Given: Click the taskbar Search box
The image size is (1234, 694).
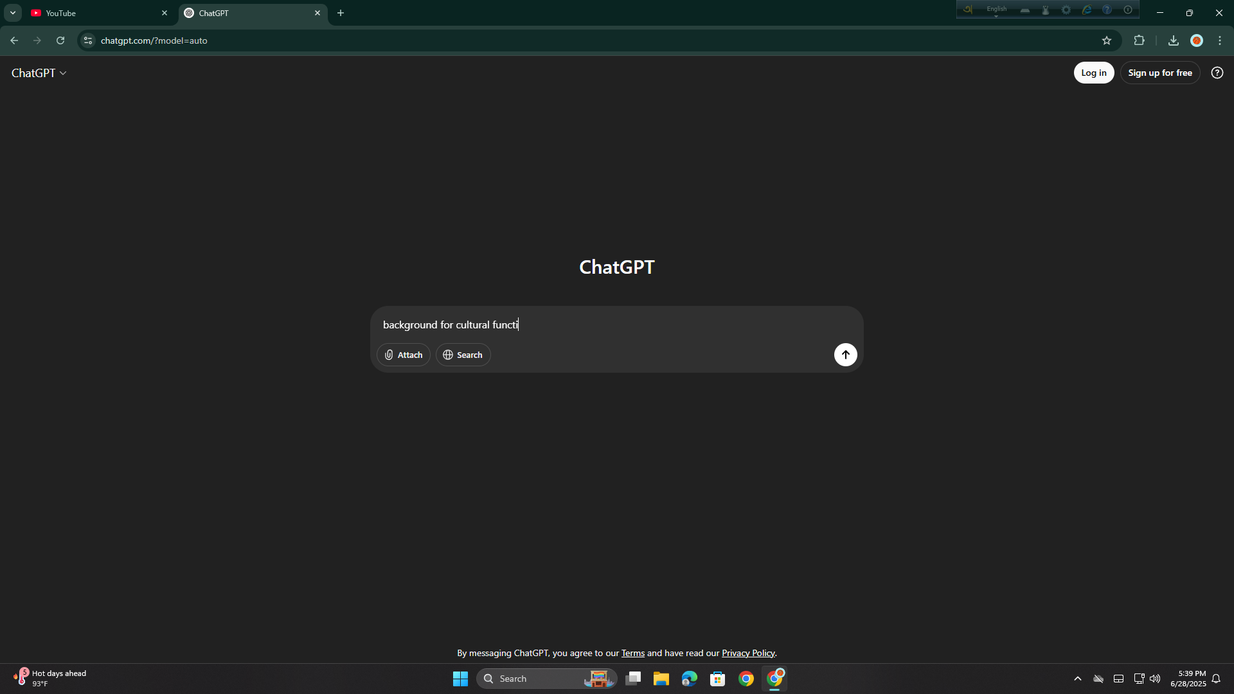Looking at the screenshot, I should click(546, 679).
